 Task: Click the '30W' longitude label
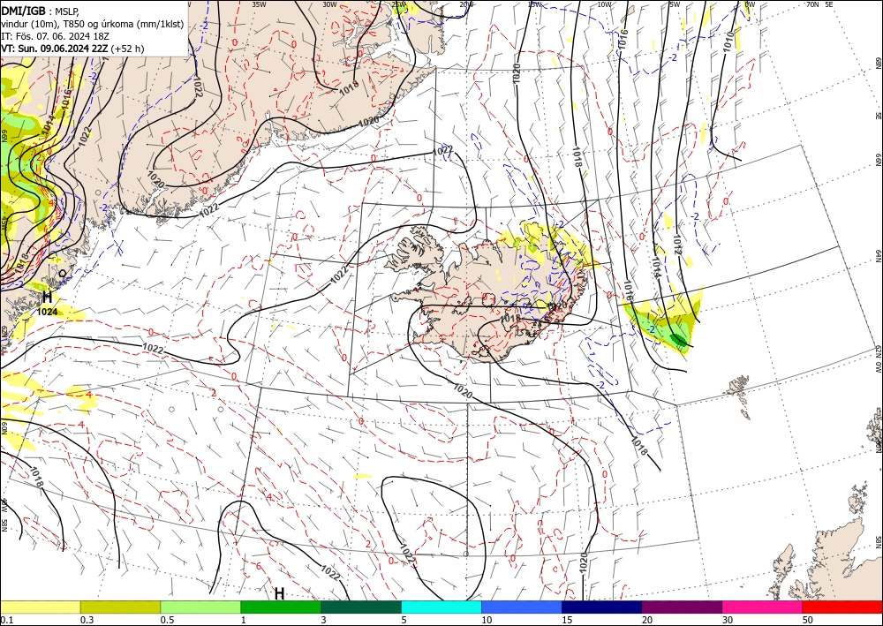[x=329, y=4]
